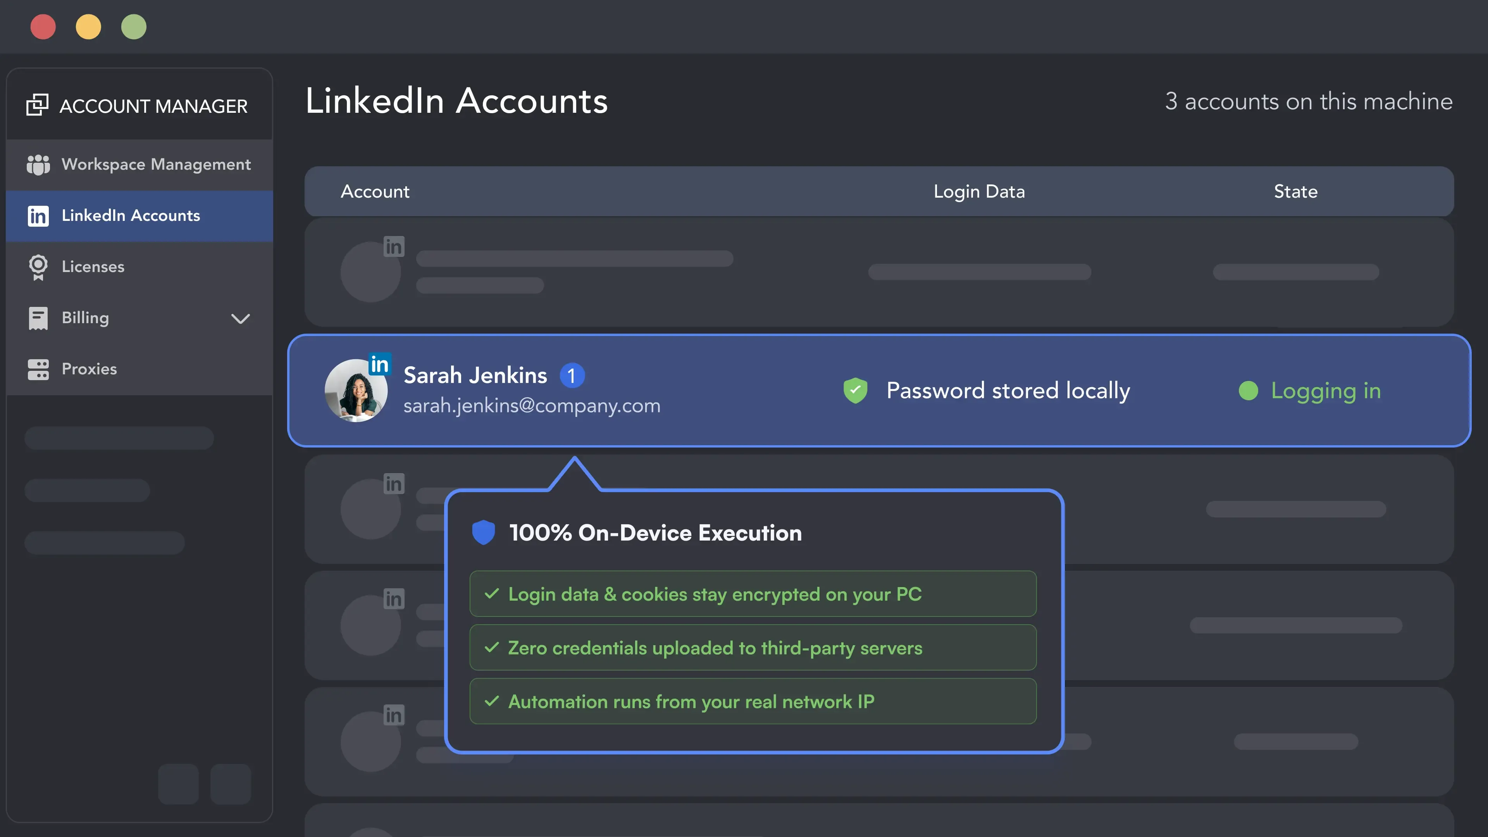Click the green Logging in status dot

tap(1248, 391)
